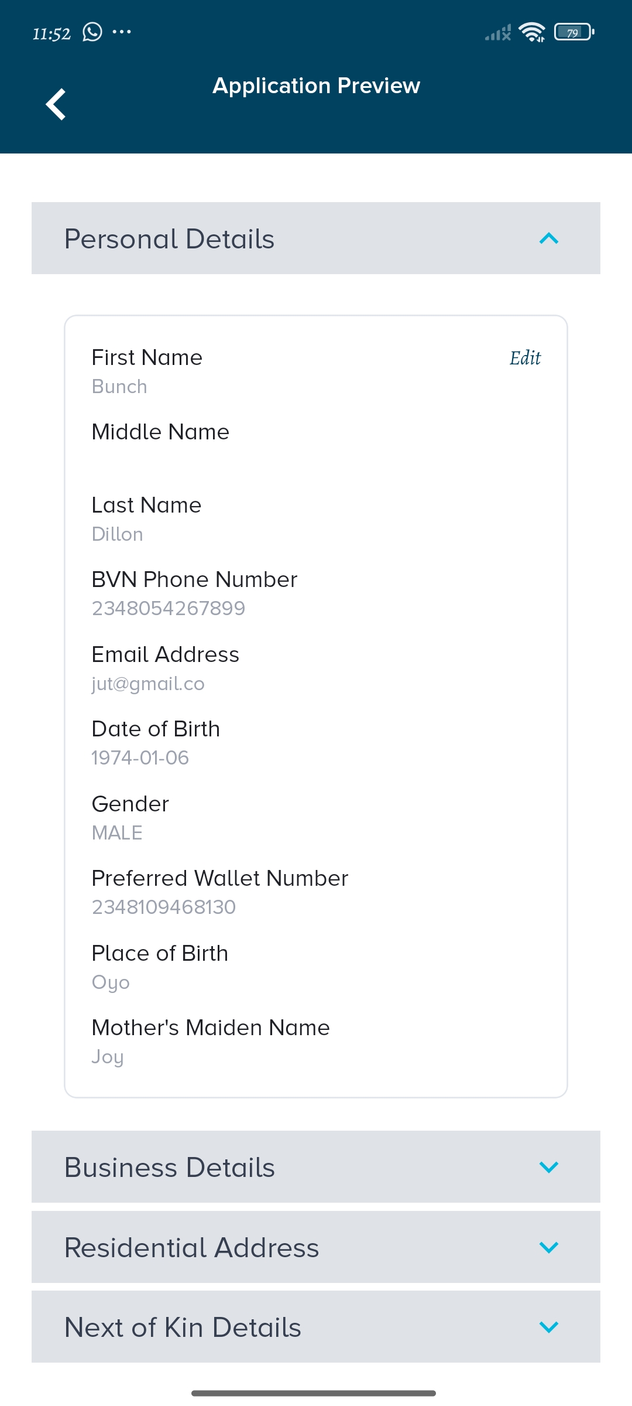
Task: Expand Next of Kin Details chevron
Action: (548, 1326)
